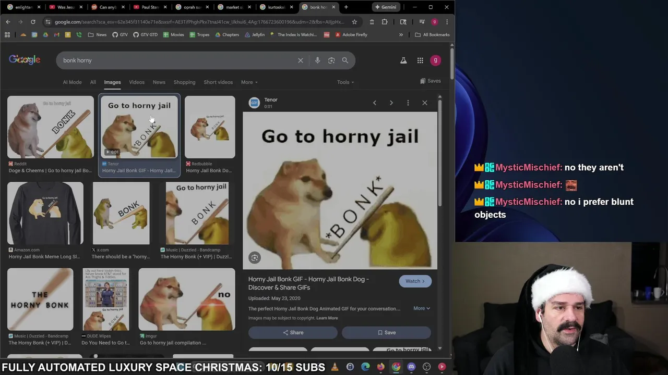The width and height of the screenshot is (668, 375).
Task: Switch to the Videos tab
Action: 137,82
